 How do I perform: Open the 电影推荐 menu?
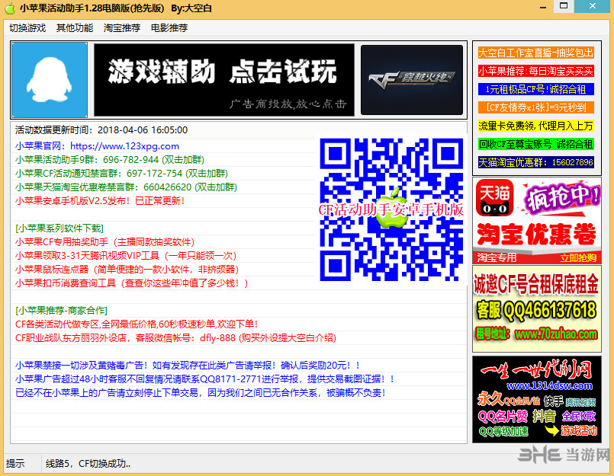[x=169, y=27]
